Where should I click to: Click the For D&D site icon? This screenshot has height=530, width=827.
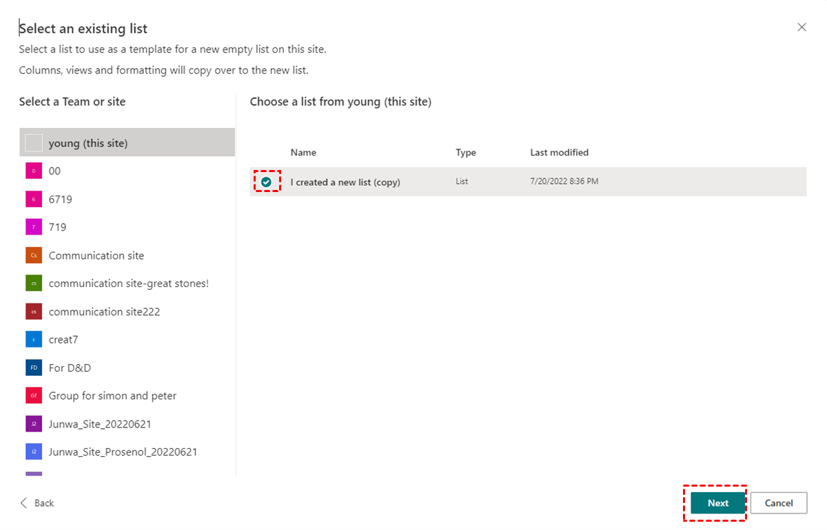[x=34, y=368]
